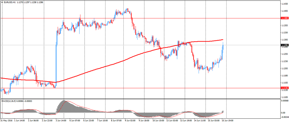This screenshot has height=123, width=289.
Task: Click the 0.00568 MACD scale value
Action: click(284, 100)
